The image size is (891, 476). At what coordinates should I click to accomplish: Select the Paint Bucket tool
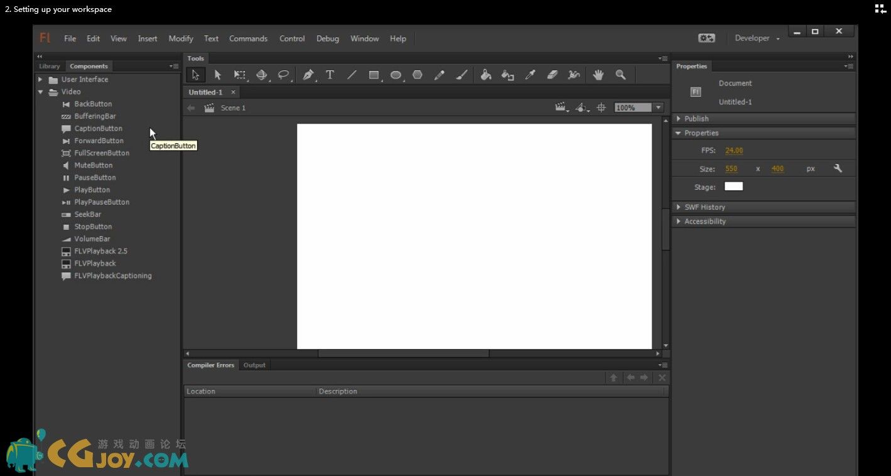[x=485, y=75]
